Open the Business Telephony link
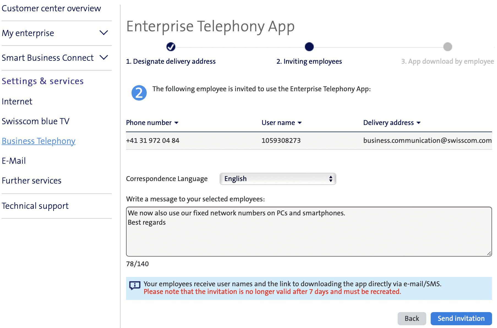 coord(39,141)
